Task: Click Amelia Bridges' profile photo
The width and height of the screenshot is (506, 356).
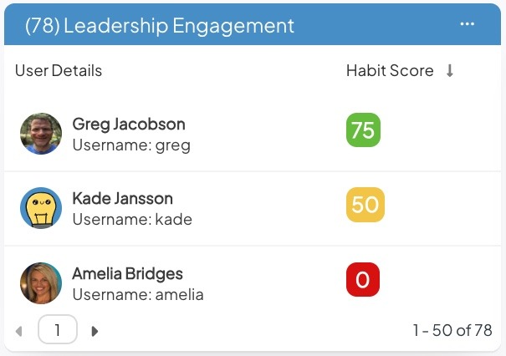Action: coord(41,282)
